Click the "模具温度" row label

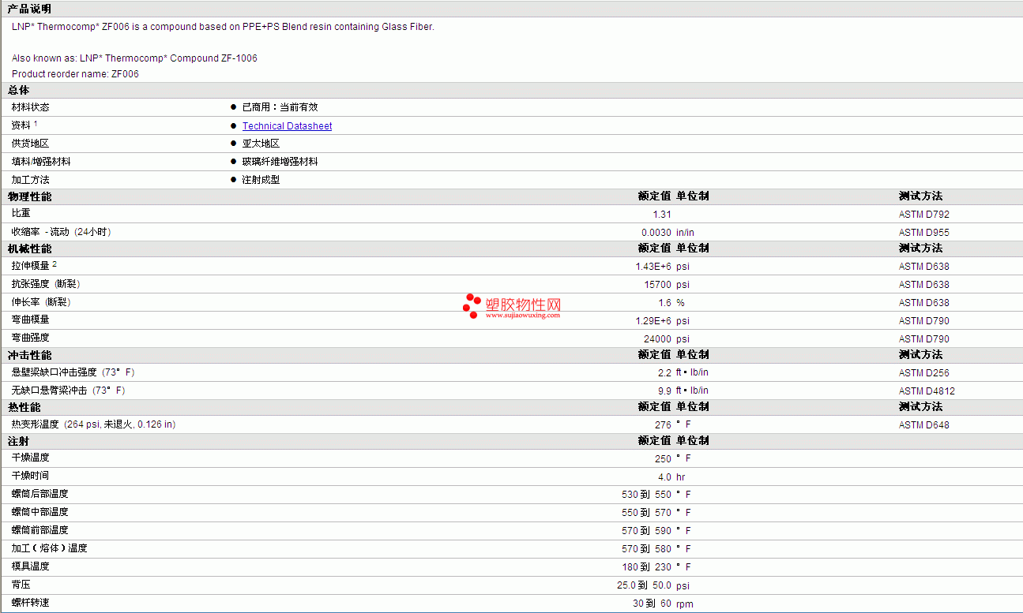coord(30,566)
